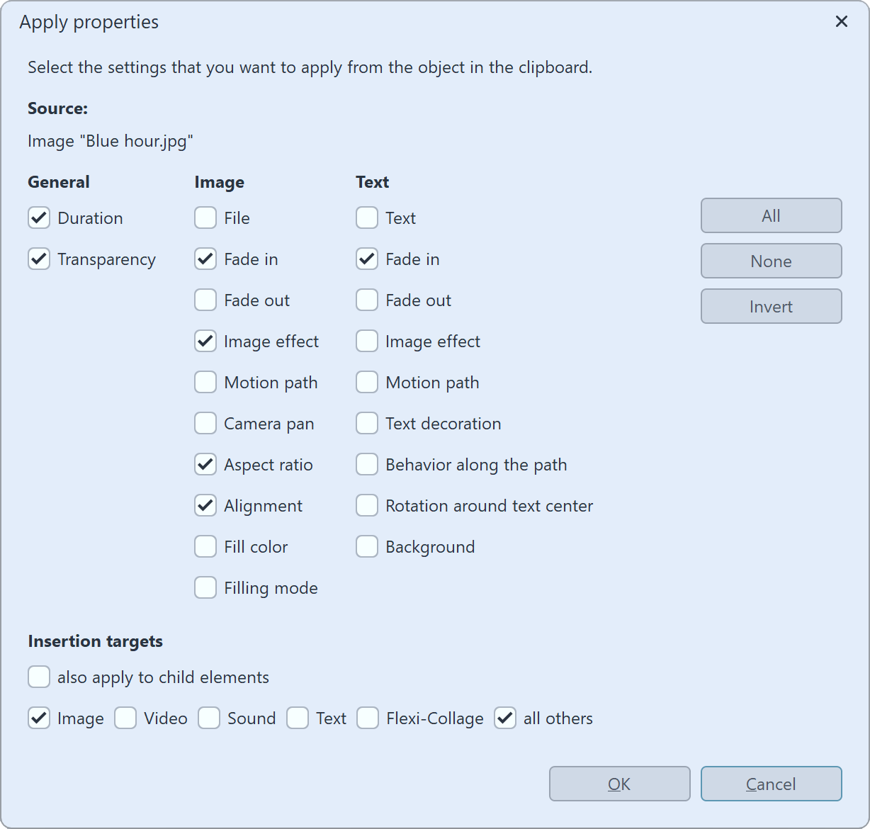Viewport: 870px width, 829px height.
Task: Uncheck the Duration checkbox
Action: click(x=39, y=218)
